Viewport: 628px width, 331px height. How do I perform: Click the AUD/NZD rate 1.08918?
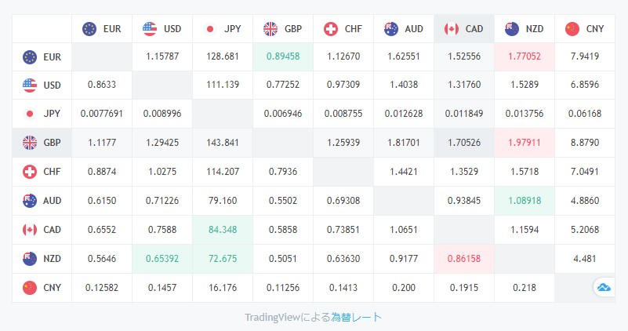pos(525,201)
